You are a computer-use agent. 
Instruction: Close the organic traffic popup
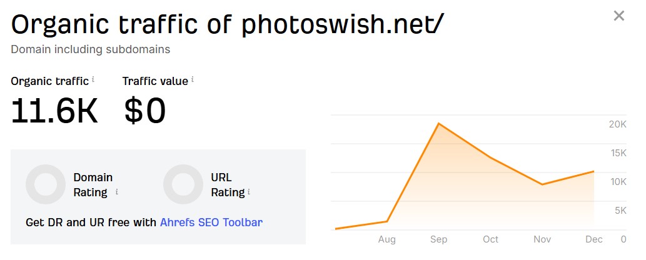618,16
